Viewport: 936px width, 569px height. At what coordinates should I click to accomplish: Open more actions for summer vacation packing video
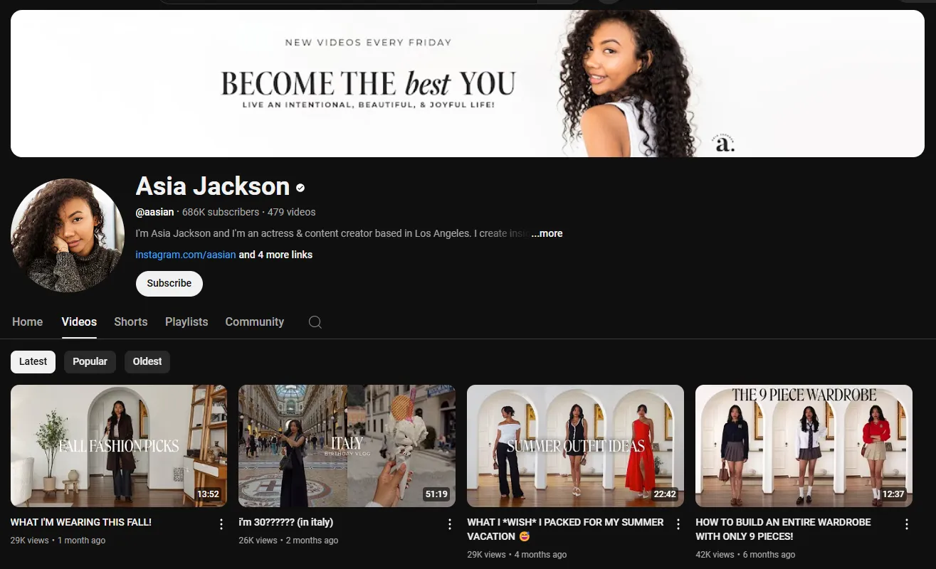[x=678, y=524]
